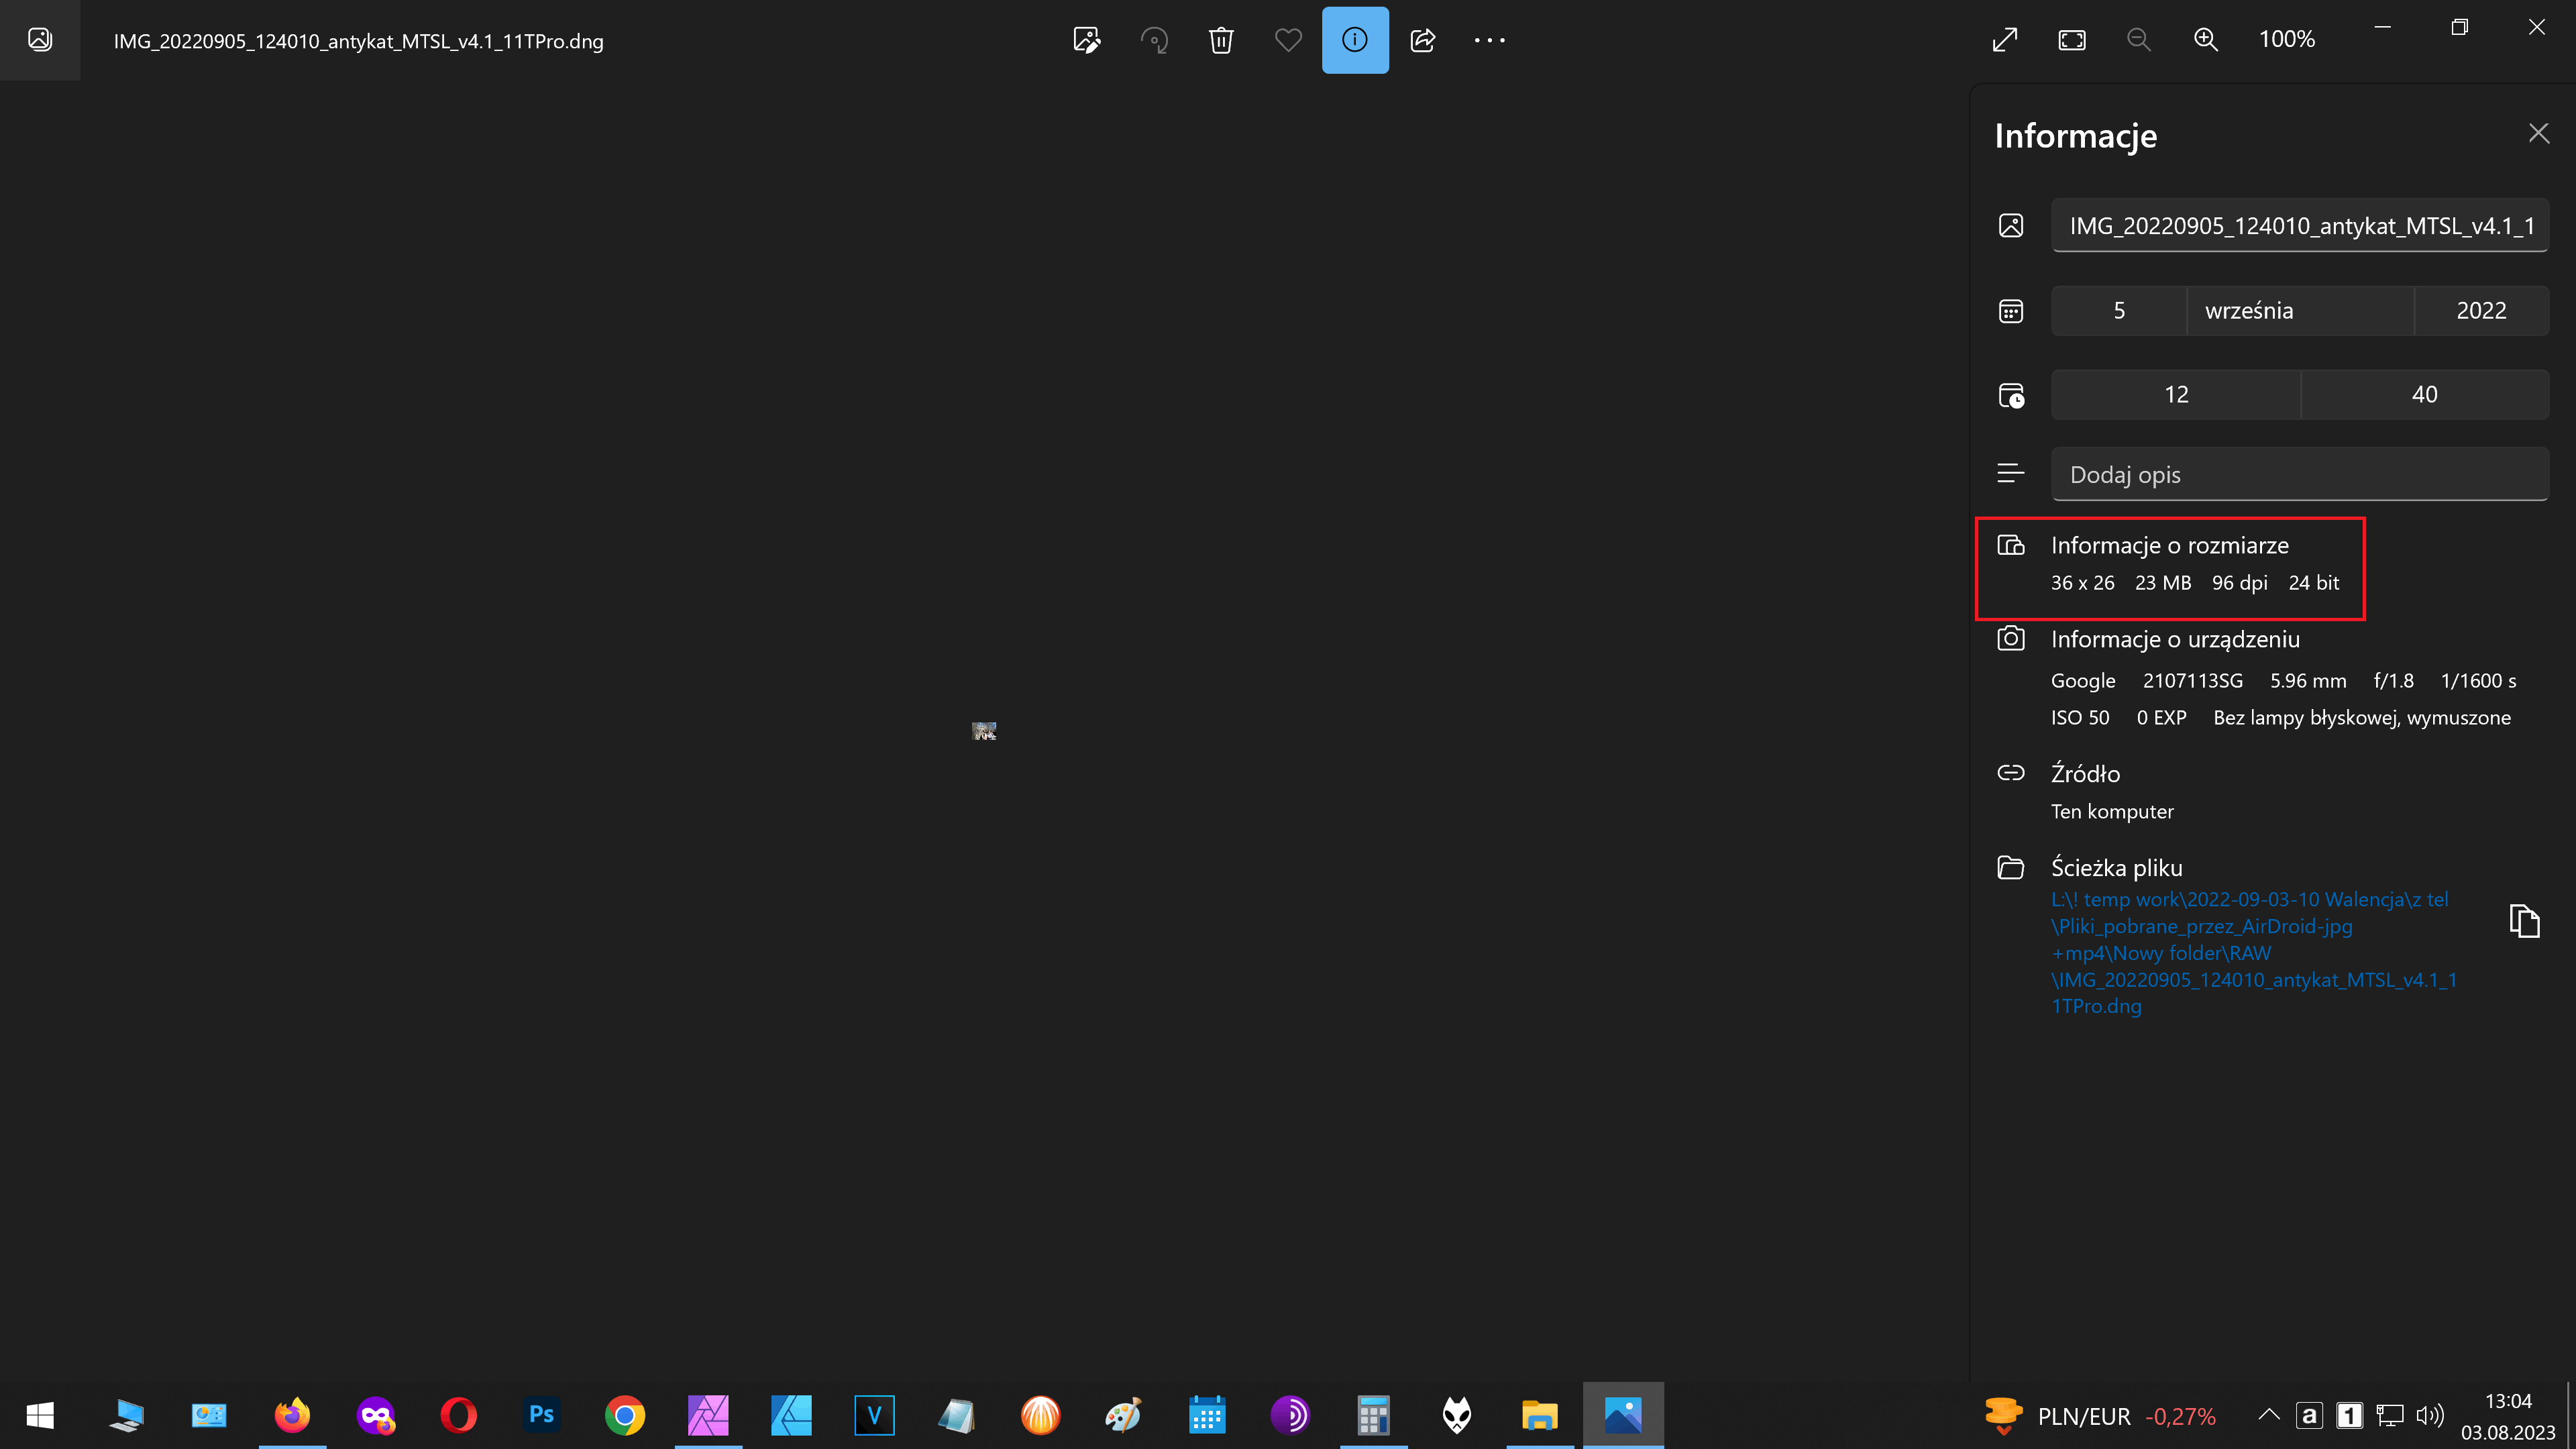
Task: Open the blue file path link under Ścieżka pliku
Action: 2254,953
